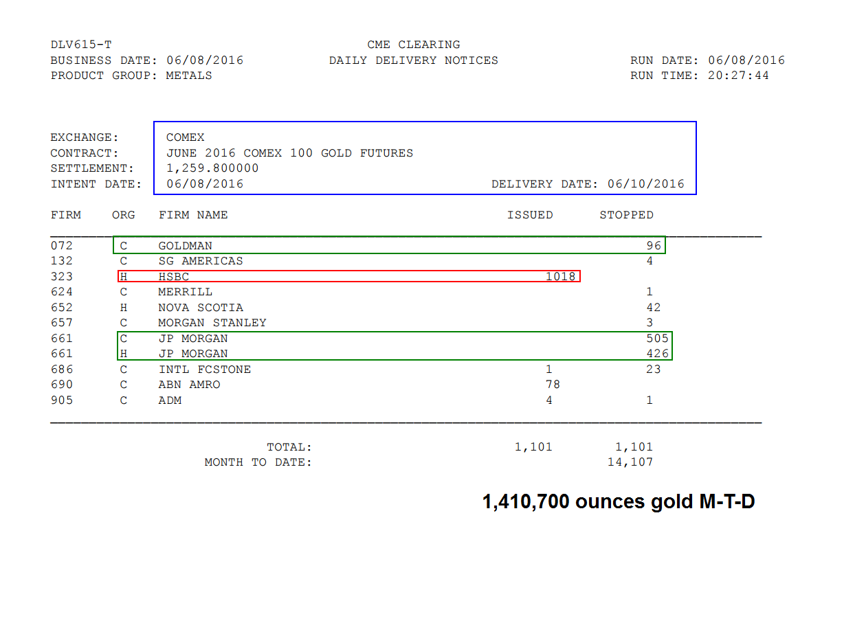This screenshot has height=636, width=866.
Task: Click the EXCHANGE: label
Action: (x=85, y=137)
